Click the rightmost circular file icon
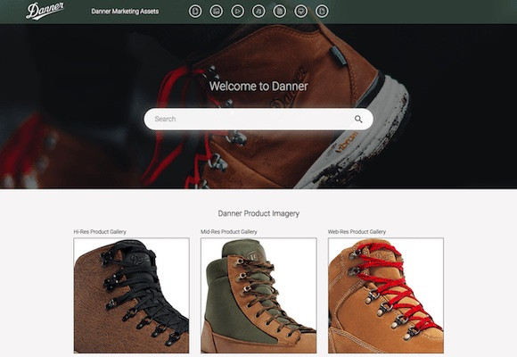The width and height of the screenshot is (517, 357). point(322,12)
